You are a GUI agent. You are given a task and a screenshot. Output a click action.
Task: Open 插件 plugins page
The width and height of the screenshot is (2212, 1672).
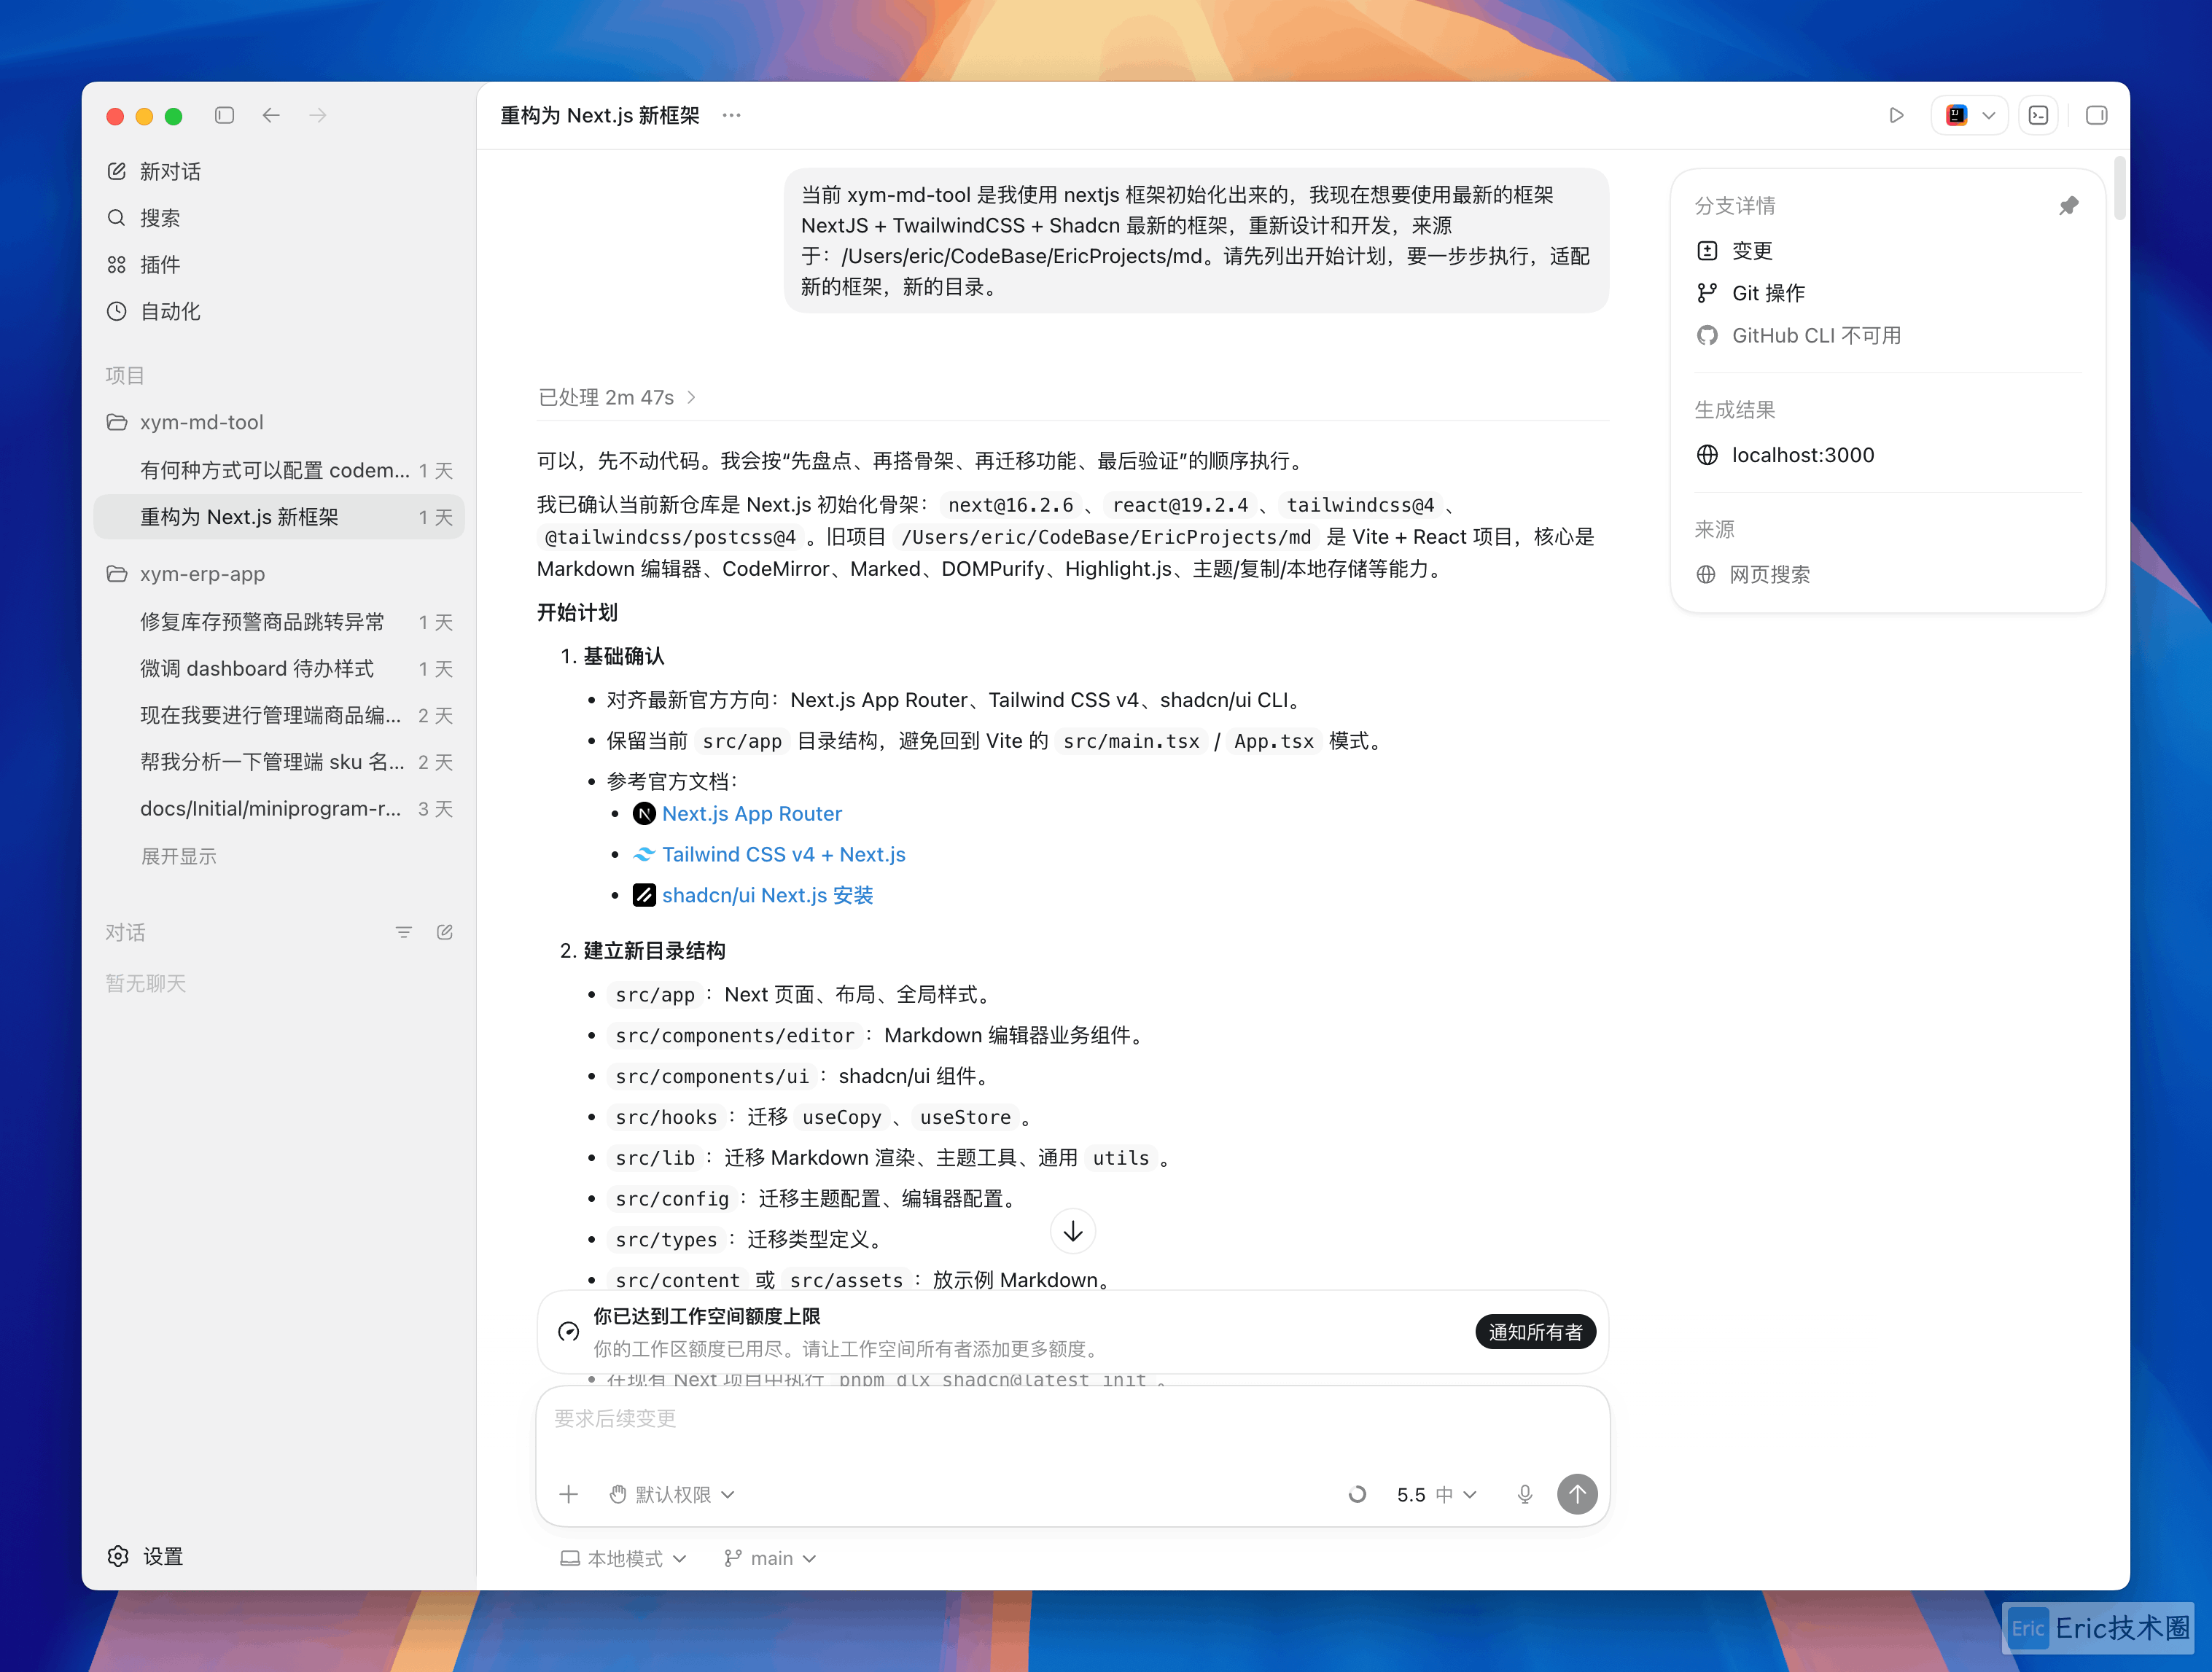tap(278, 265)
